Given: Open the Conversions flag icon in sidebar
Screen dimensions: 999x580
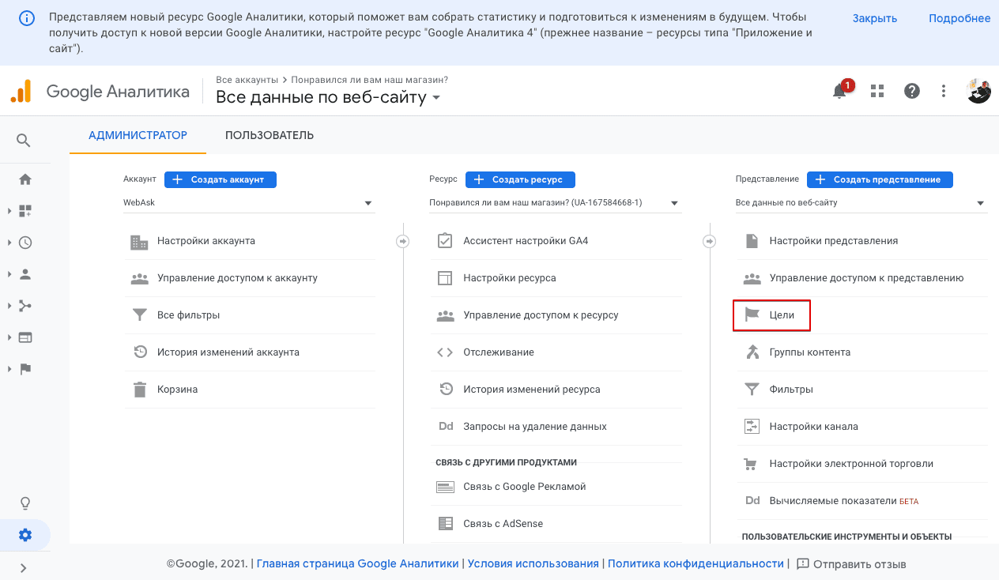Looking at the screenshot, I should [25, 369].
